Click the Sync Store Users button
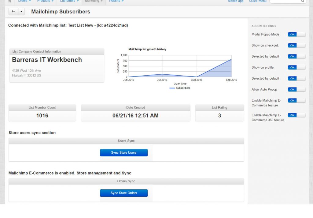 click(x=124, y=152)
